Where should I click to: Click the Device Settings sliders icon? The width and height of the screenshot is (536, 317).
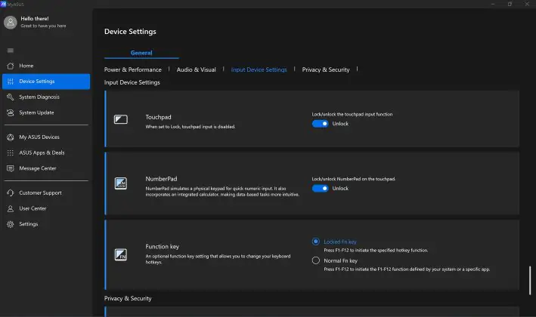click(x=11, y=82)
